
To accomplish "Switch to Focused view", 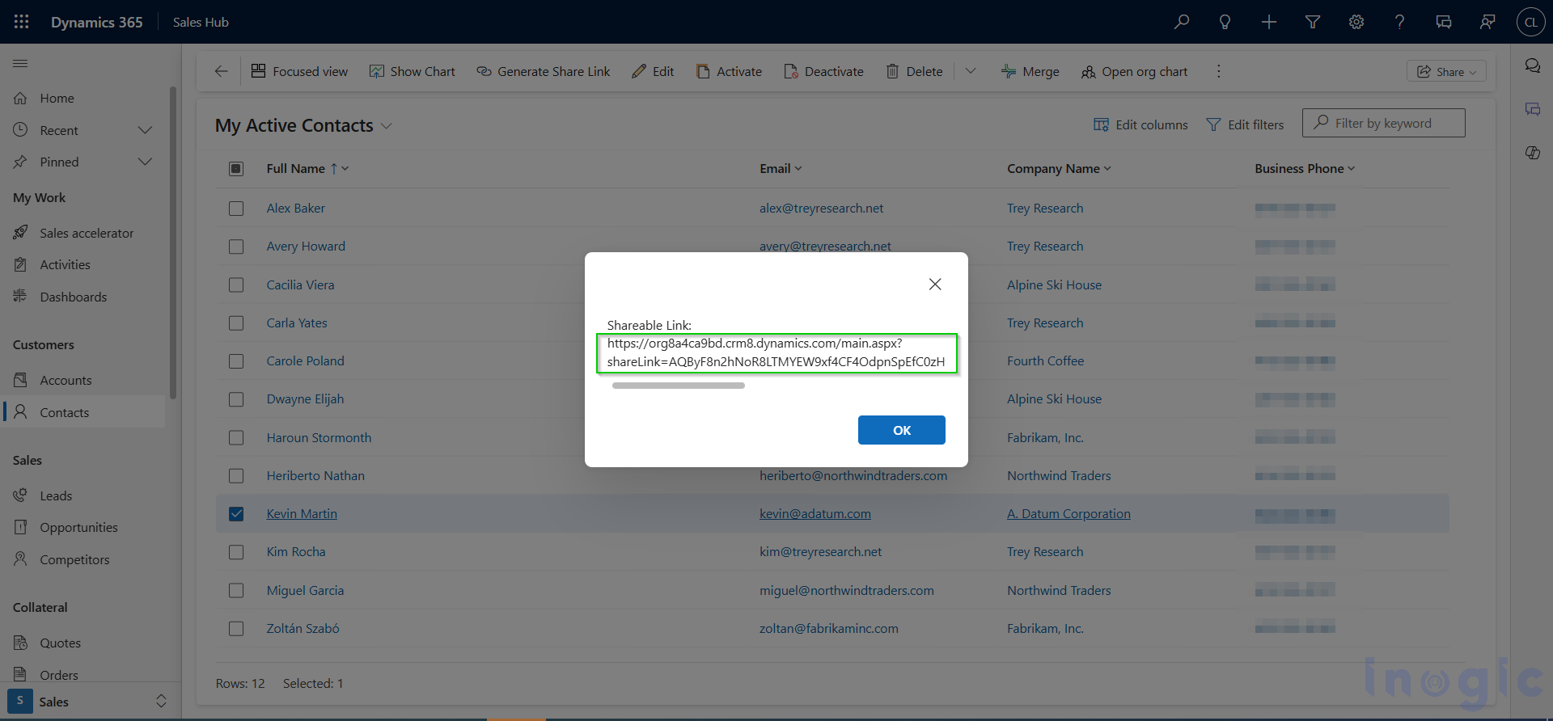I will [x=299, y=71].
